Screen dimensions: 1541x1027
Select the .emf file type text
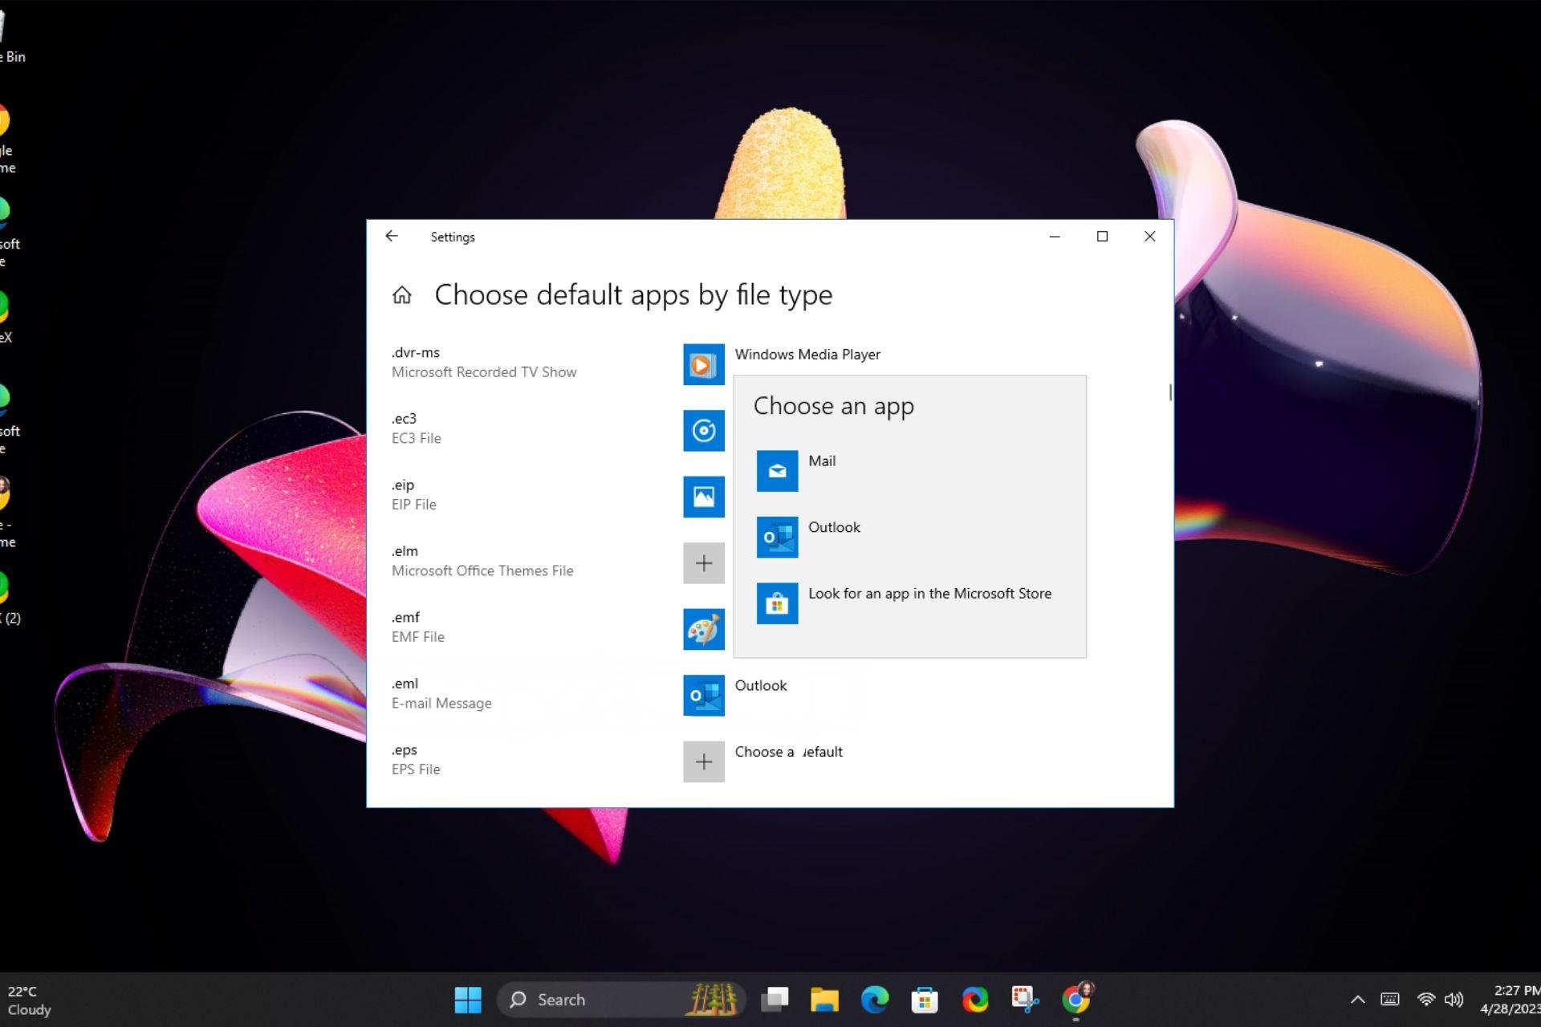[x=405, y=618]
